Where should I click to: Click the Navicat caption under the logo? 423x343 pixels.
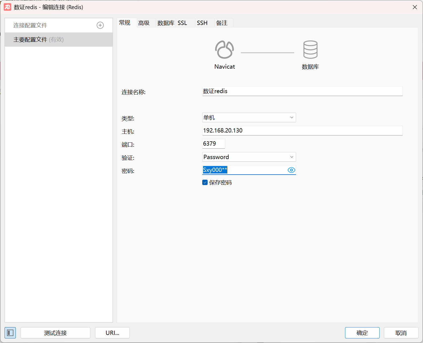click(224, 67)
